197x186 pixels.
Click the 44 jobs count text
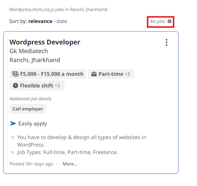[x=158, y=21]
